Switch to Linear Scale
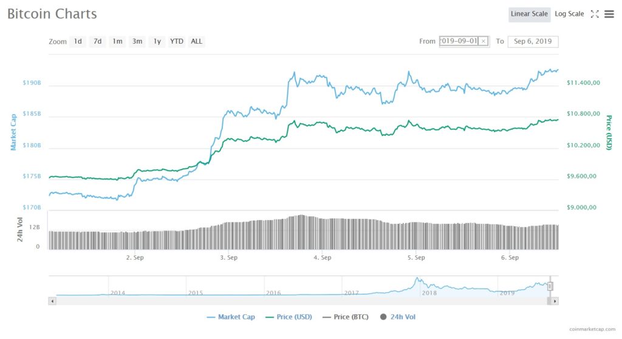The width and height of the screenshot is (622, 339). [x=529, y=14]
